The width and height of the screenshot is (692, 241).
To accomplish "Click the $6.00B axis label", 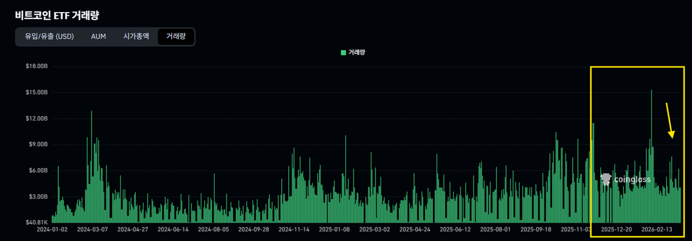I will 37,171.
